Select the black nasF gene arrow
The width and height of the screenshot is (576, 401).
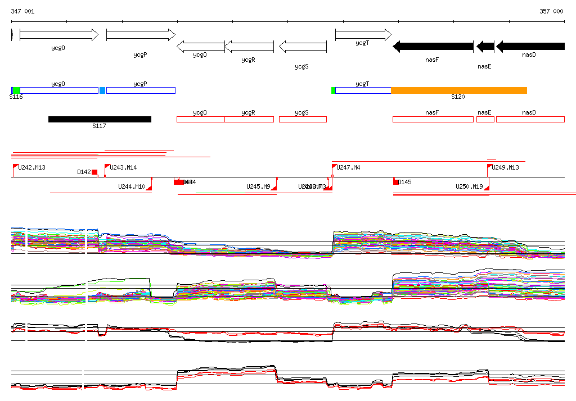click(x=433, y=47)
